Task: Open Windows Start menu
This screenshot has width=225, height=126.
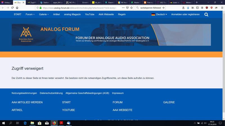Action: click(x=3, y=123)
